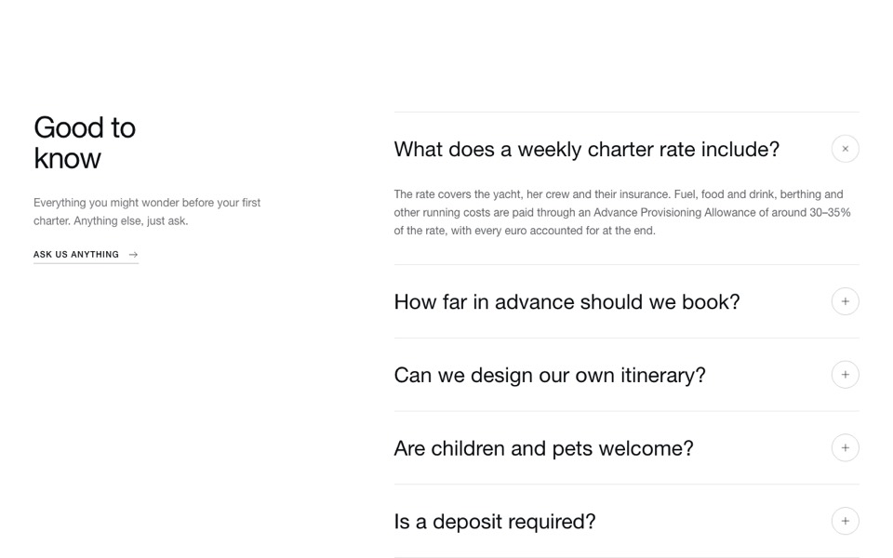
Task: Click the 'Anything else, just ask.' sentence
Action: [130, 221]
